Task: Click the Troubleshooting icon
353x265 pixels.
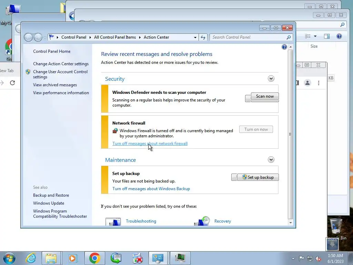Action: (x=113, y=221)
